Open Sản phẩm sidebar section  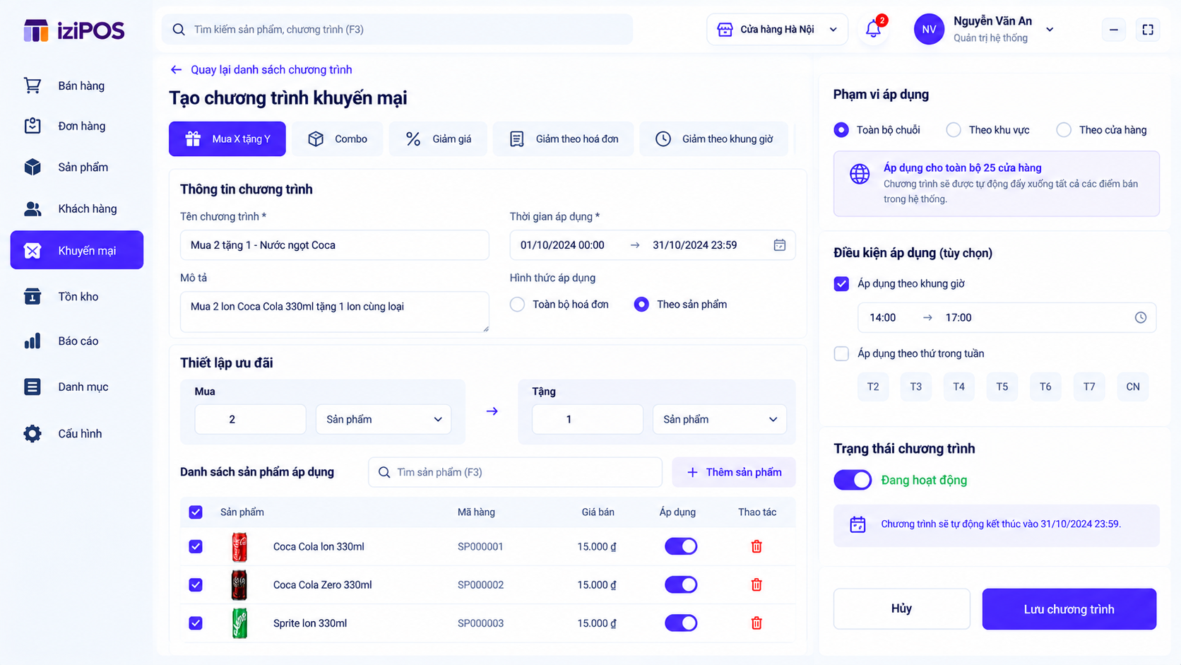click(77, 167)
